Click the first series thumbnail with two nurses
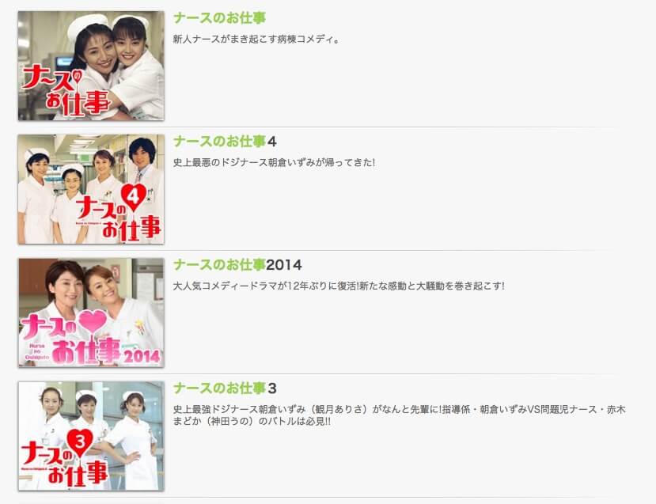This screenshot has height=504, width=656. pyautogui.click(x=91, y=66)
